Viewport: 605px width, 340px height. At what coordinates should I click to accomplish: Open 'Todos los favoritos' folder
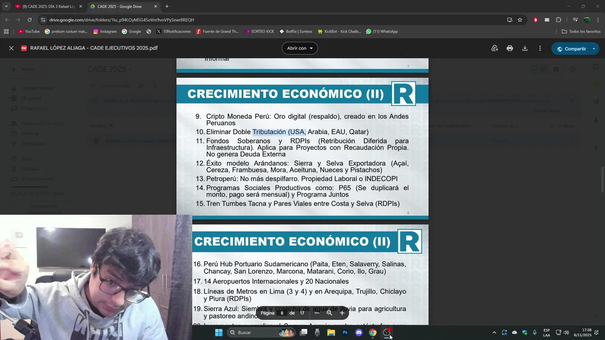coord(581,32)
